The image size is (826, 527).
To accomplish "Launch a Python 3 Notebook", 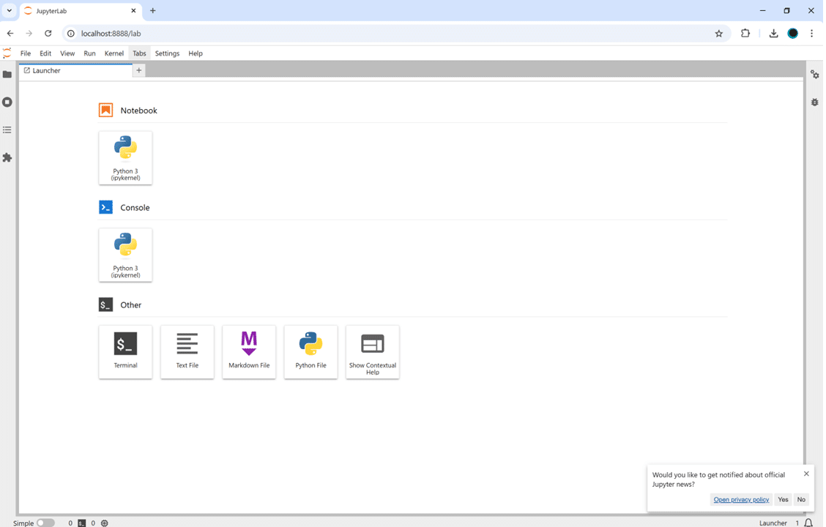I will pos(126,157).
